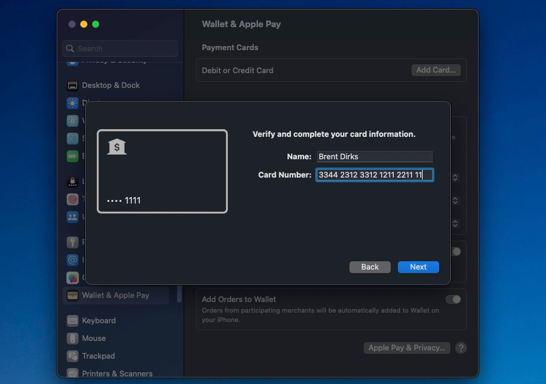Click the Desktop & Dock icon in sidebar
This screenshot has width=546, height=384.
click(x=73, y=85)
